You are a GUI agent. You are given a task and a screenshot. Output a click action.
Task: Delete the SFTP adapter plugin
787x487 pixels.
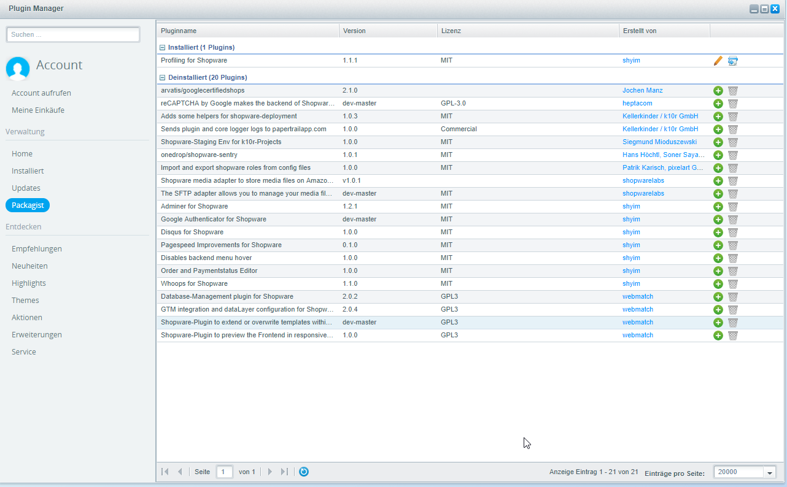coord(733,194)
